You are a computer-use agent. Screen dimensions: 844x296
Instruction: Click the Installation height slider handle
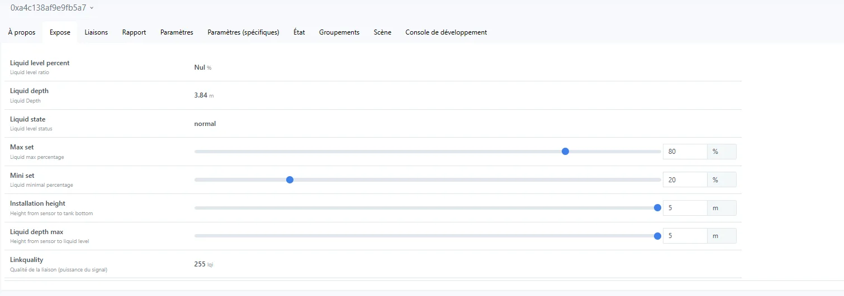(657, 208)
